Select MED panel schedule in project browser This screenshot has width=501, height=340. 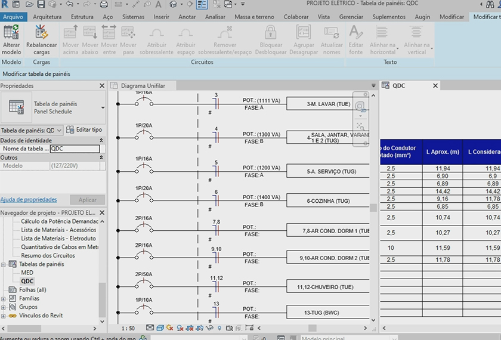tap(27, 273)
